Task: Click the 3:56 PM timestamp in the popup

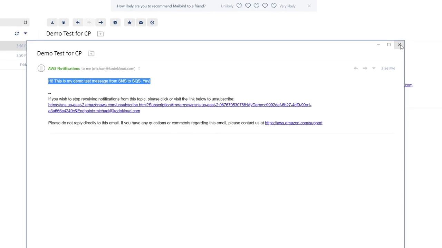Action: [x=388, y=69]
